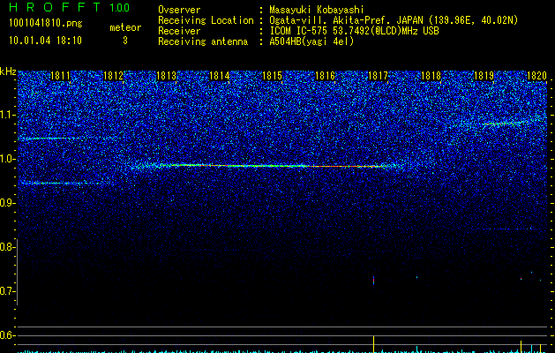Click the 1811 time marker

click(61, 76)
